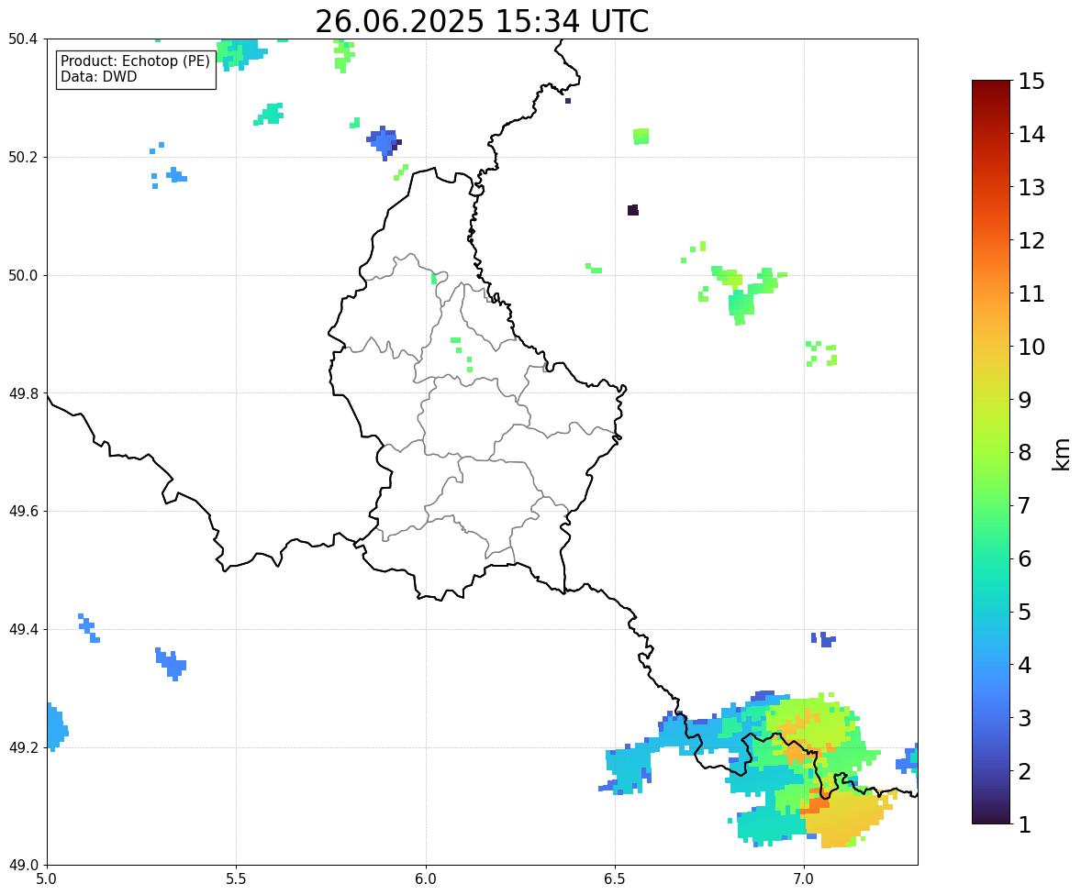Click the '2' colorbar tick label

point(1024,771)
